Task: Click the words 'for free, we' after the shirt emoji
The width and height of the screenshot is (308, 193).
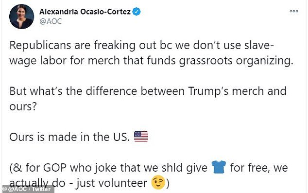Action: (259, 168)
